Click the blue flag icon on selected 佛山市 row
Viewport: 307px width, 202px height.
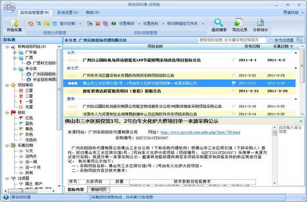tap(234, 83)
